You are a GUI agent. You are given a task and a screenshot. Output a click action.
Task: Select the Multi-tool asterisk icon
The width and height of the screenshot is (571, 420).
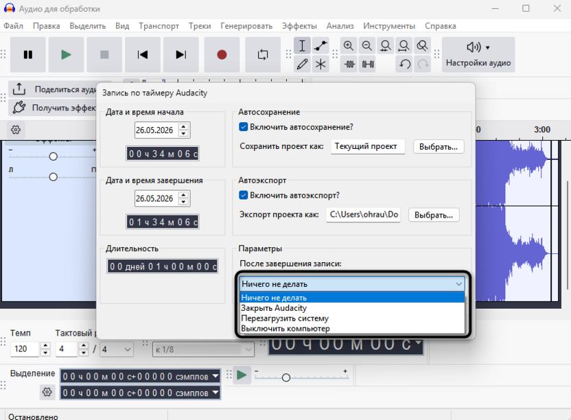point(321,64)
